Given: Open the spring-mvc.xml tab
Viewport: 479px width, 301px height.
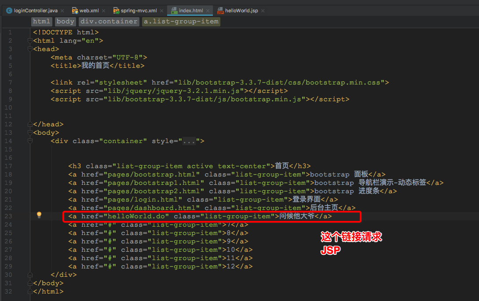Looking at the screenshot, I should (x=139, y=11).
